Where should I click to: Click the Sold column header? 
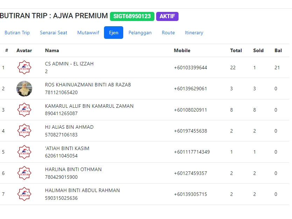(258, 50)
